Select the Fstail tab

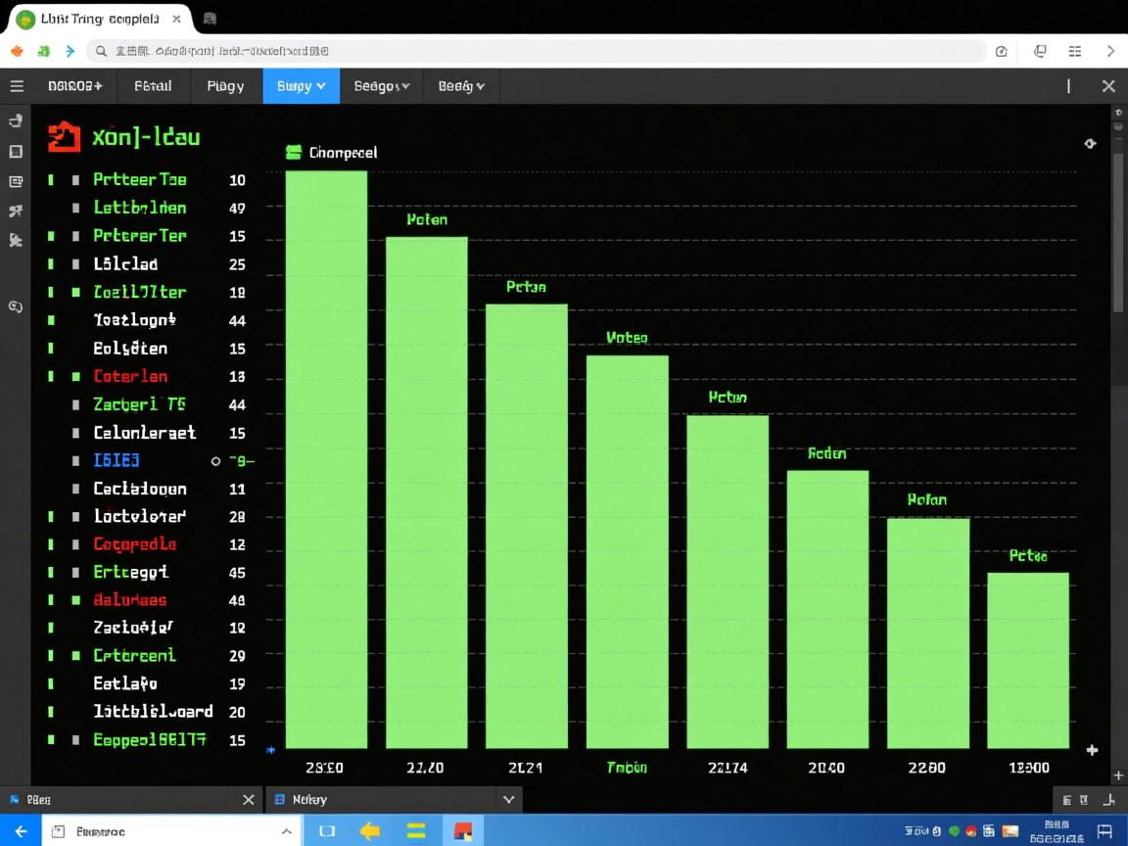(x=153, y=86)
